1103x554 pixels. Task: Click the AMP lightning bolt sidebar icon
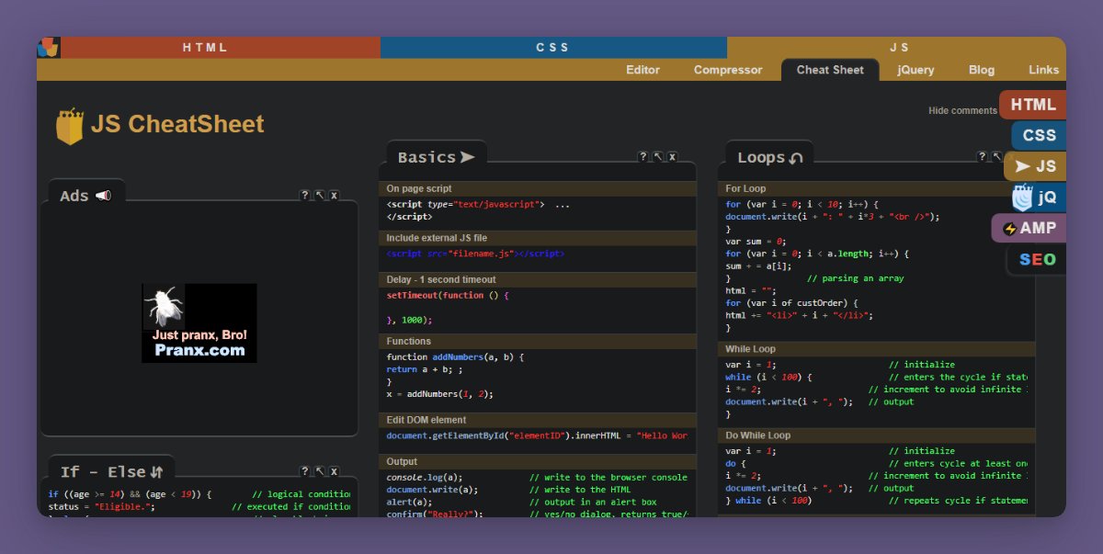[x=1029, y=228]
